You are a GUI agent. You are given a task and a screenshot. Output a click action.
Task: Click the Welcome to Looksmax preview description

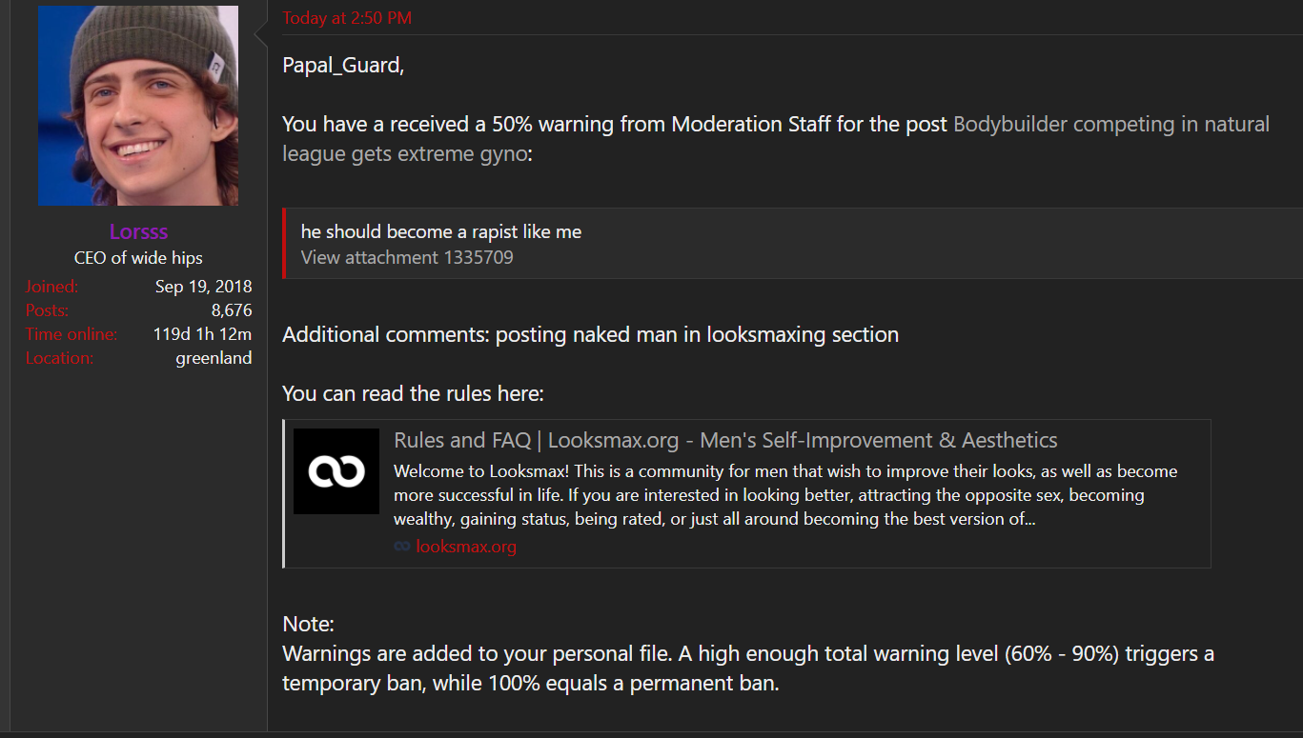pos(785,495)
